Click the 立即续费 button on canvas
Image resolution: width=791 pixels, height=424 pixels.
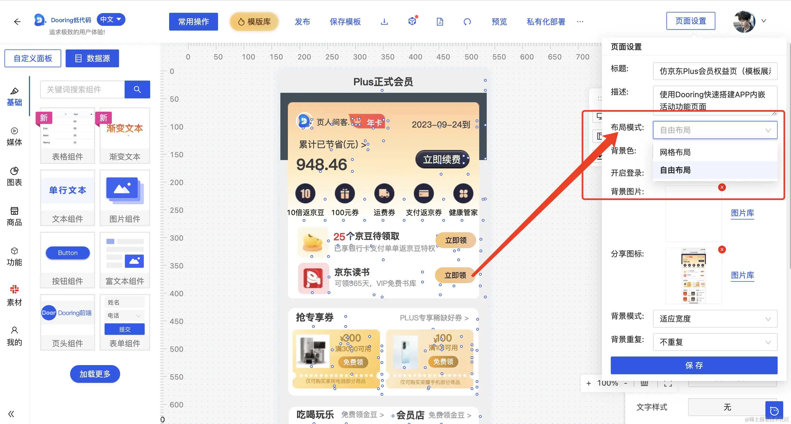442,159
